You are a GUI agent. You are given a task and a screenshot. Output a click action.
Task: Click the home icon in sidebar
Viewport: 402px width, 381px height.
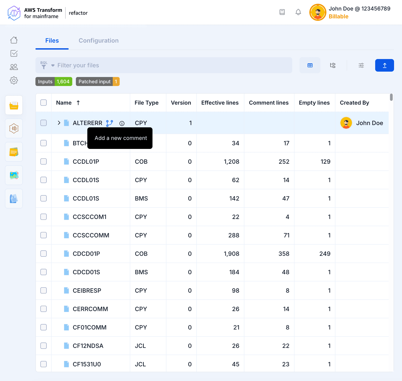coord(14,40)
